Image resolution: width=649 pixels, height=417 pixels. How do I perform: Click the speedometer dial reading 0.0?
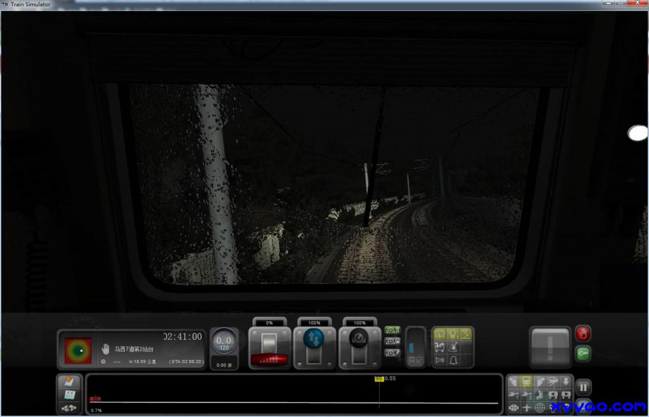tap(224, 343)
